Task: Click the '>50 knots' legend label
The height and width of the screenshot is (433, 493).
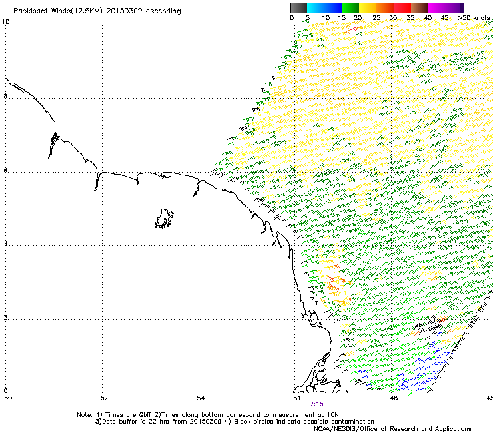Action: [474, 18]
